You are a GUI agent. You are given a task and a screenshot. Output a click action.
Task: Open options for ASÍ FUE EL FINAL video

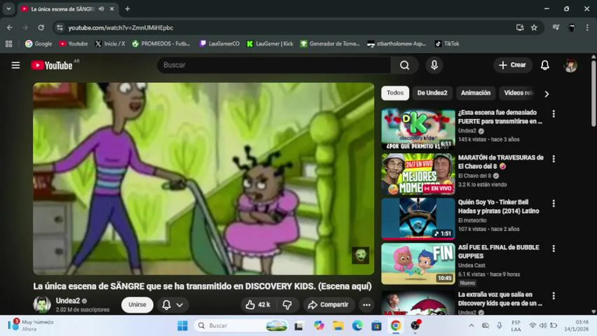coord(554,249)
